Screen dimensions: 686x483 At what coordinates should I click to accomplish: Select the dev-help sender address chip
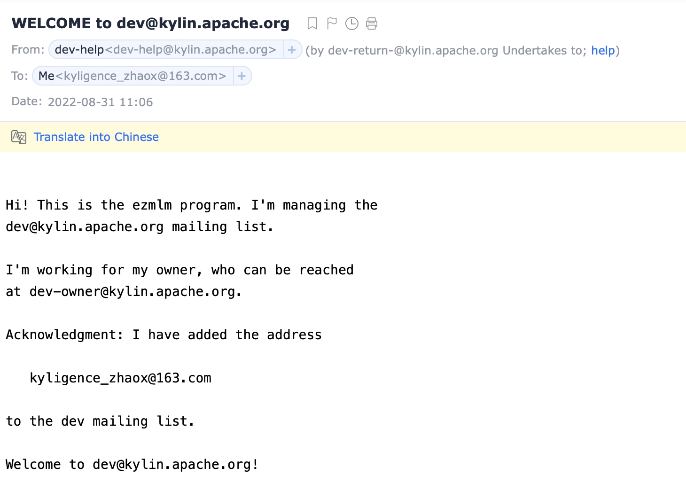coord(165,50)
